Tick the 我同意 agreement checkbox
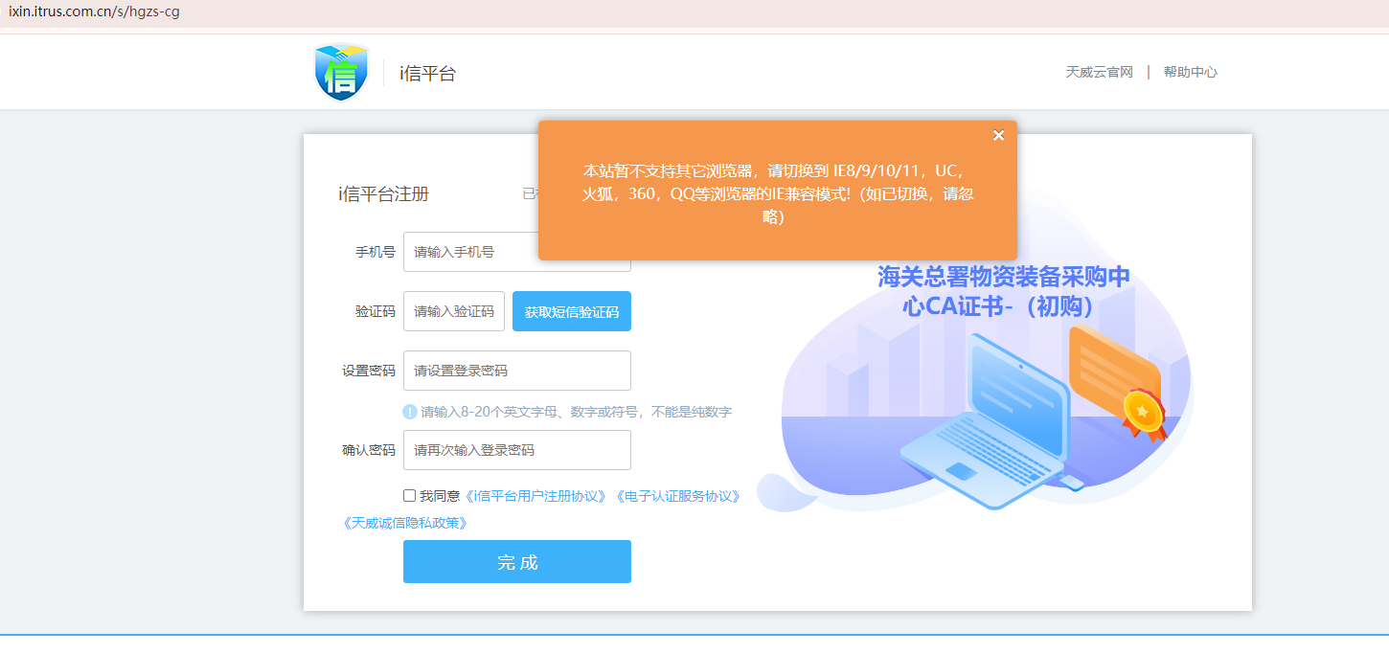Screen dimensions: 1389x654 click(x=410, y=496)
